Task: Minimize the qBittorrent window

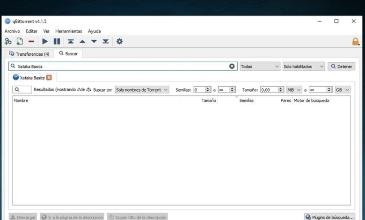Action: (319, 21)
